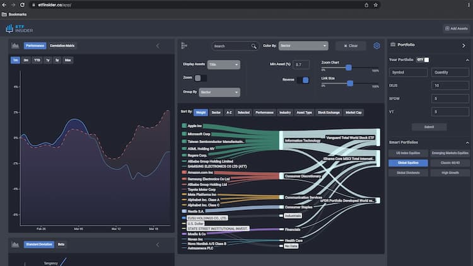473x266 pixels.
Task: Click the Portfolio briefcase icon
Action: click(394, 45)
